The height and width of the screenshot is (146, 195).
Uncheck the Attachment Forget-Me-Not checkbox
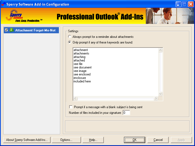pos(6,30)
